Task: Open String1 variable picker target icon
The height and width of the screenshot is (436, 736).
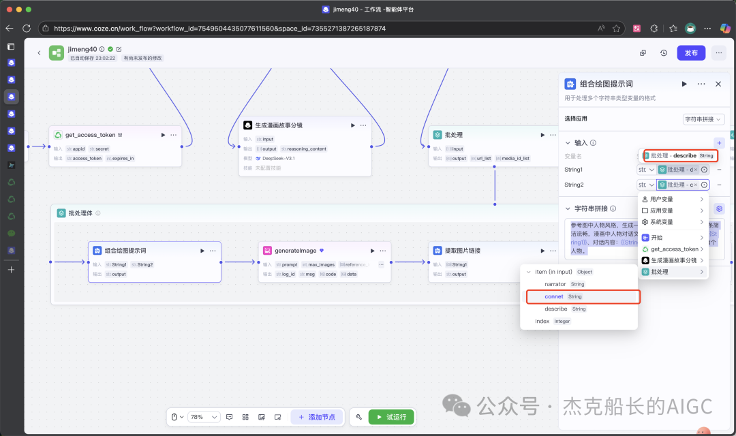Action: pos(704,170)
